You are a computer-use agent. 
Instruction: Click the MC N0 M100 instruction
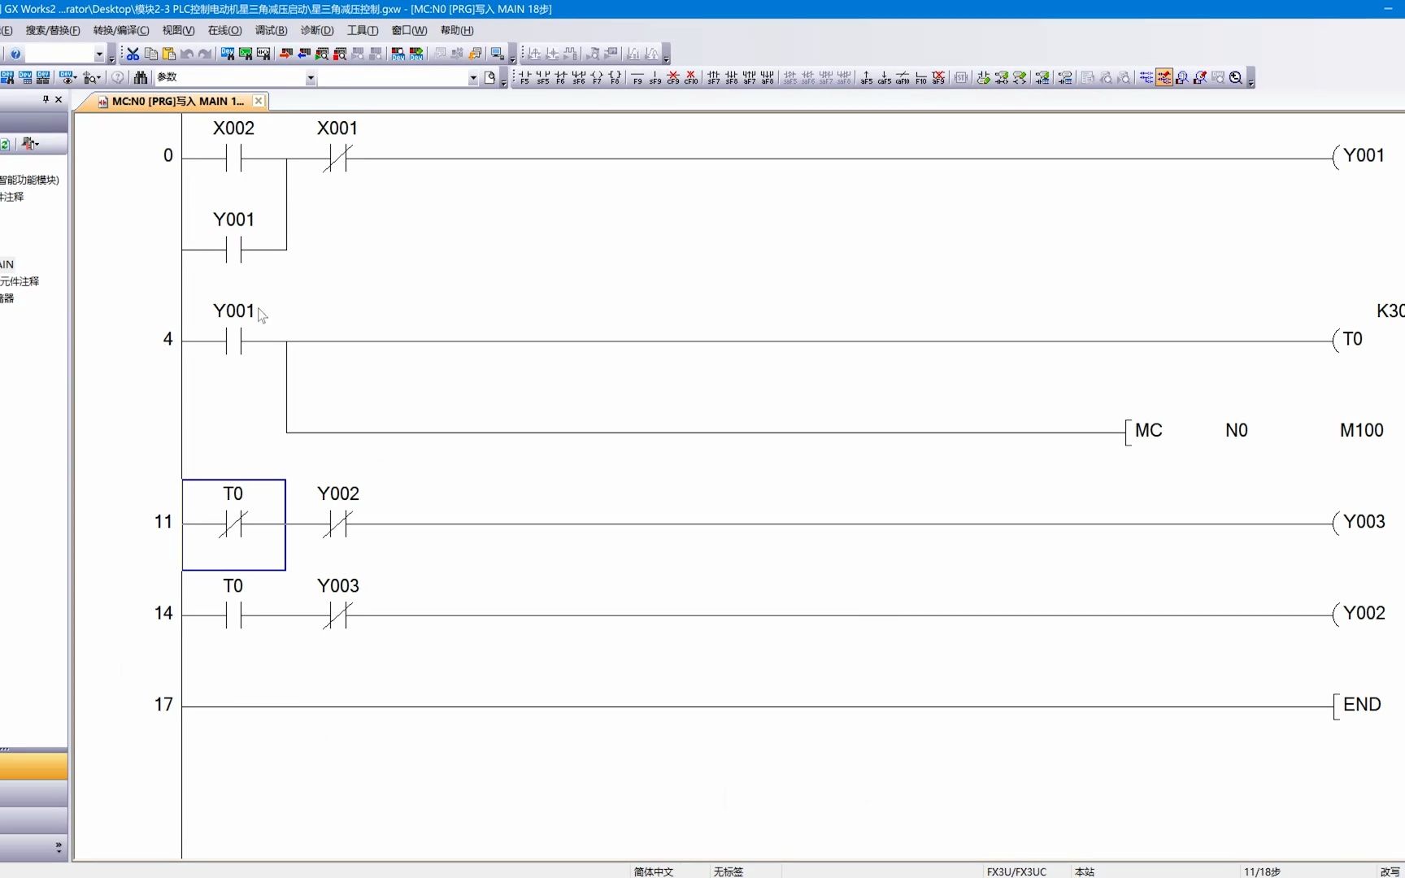pos(1257,431)
